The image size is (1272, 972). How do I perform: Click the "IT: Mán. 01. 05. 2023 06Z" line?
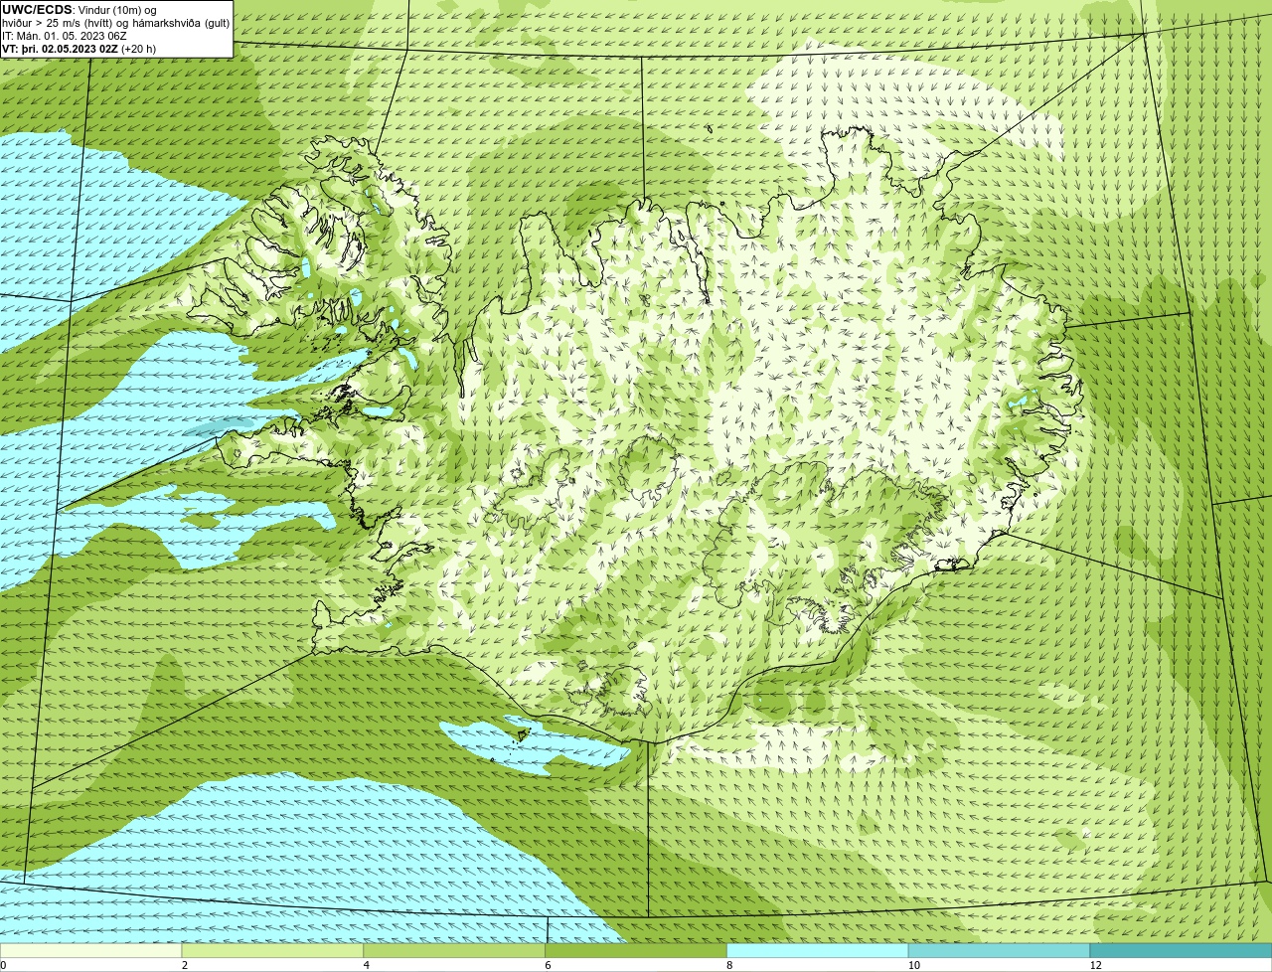click(x=64, y=36)
